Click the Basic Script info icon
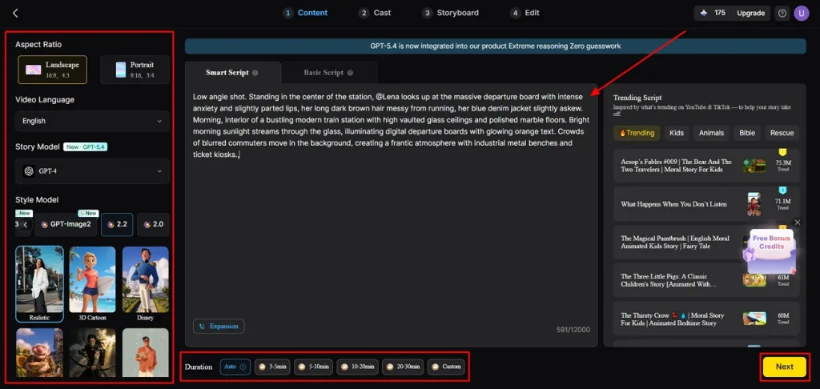This screenshot has height=389, width=820. pos(350,73)
